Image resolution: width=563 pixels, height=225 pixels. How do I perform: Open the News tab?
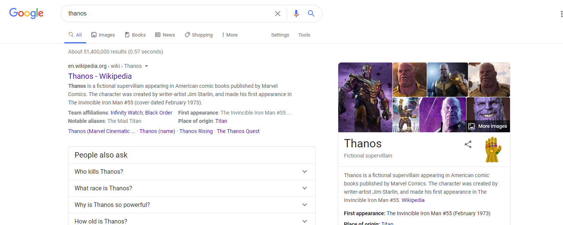tap(165, 35)
